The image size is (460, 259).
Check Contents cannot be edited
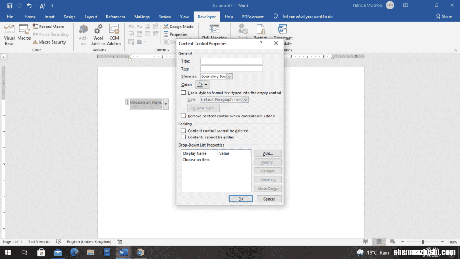(183, 137)
